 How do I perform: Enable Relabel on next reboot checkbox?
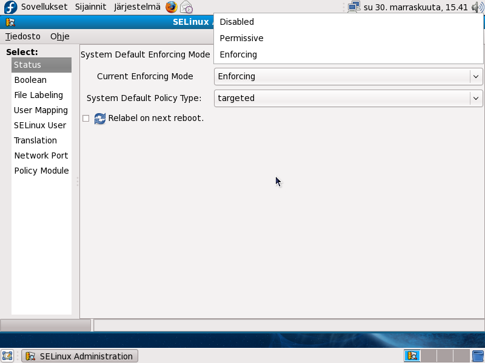85,119
